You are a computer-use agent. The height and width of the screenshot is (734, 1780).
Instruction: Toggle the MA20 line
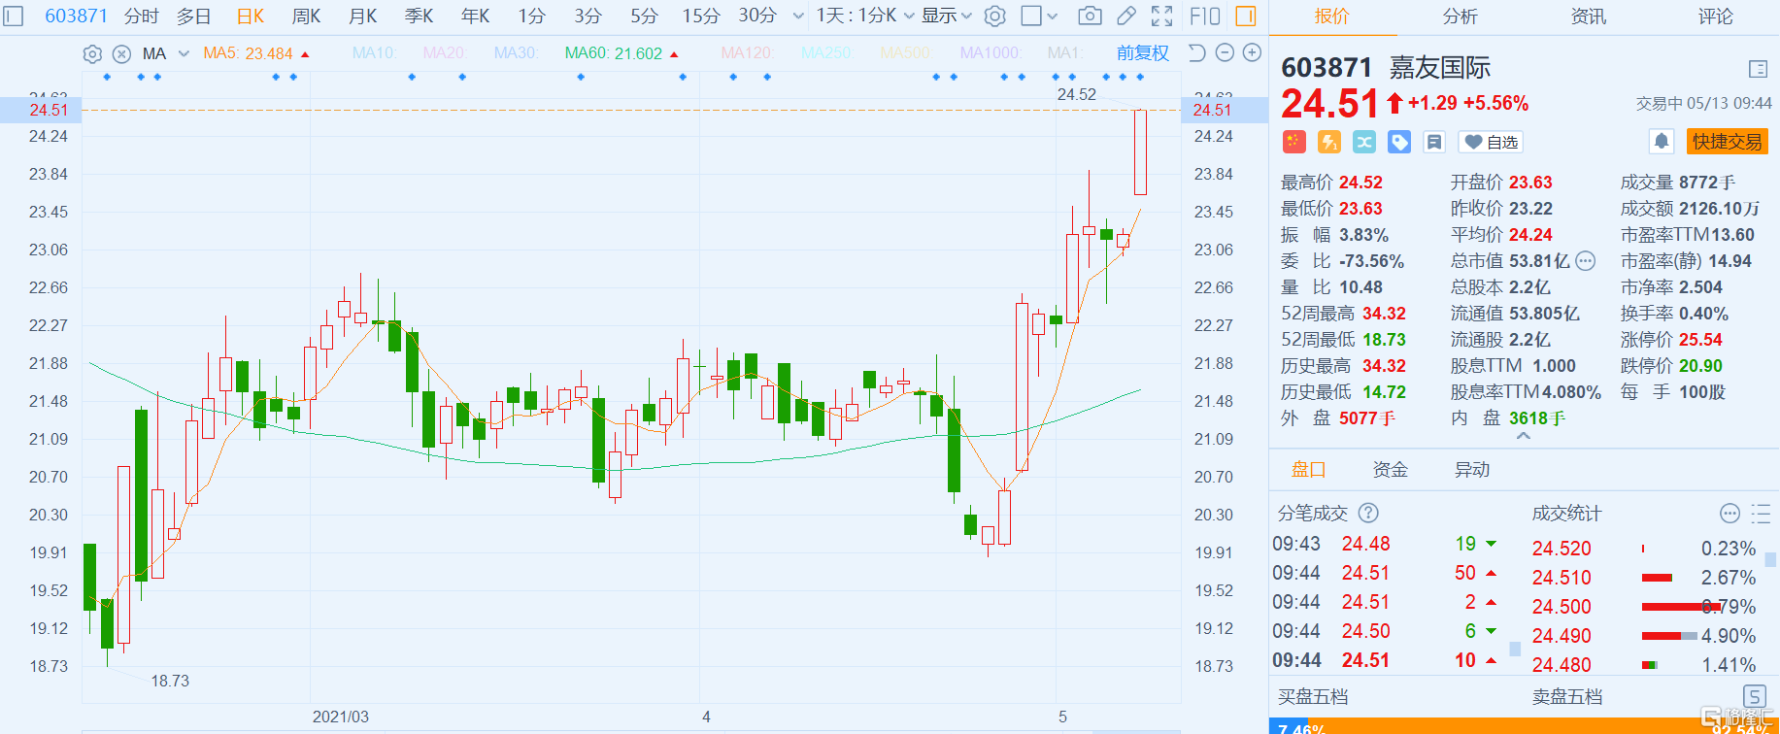(x=445, y=53)
